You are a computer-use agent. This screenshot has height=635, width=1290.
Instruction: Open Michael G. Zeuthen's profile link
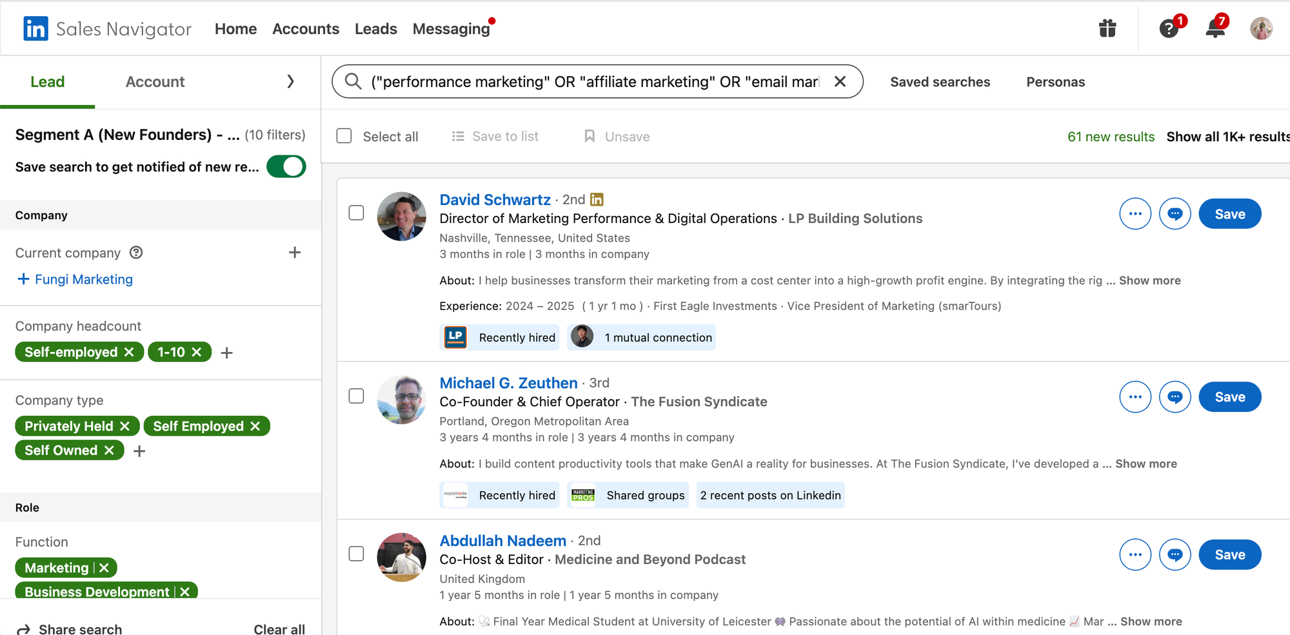tap(508, 383)
